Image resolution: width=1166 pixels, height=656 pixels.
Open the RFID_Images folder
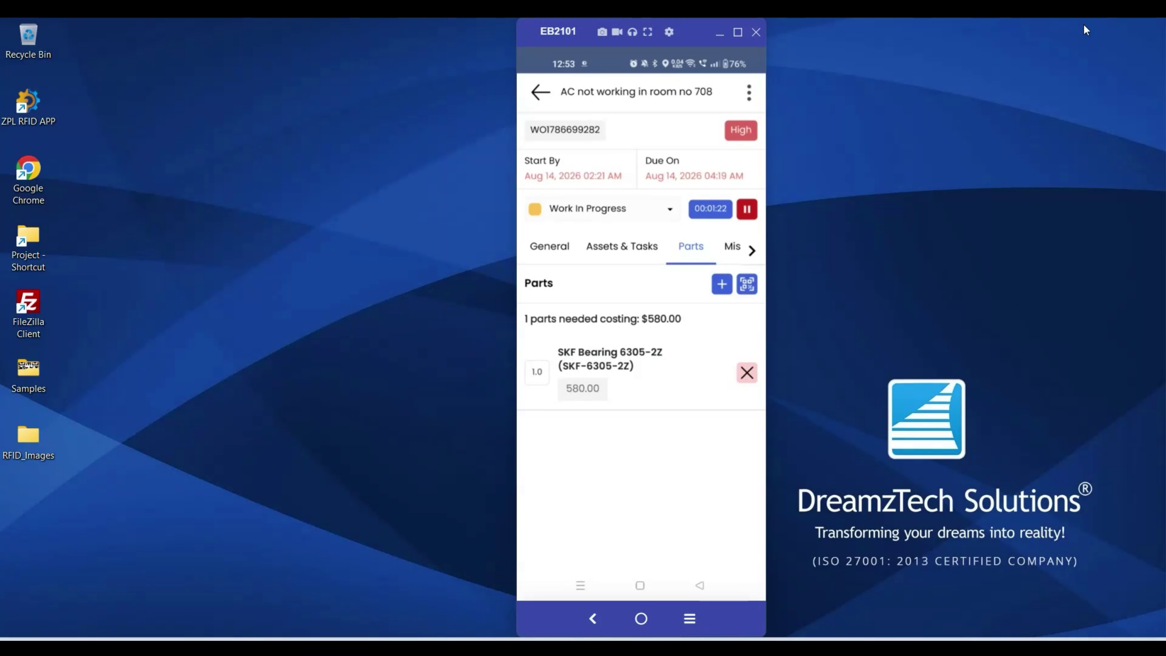click(28, 443)
